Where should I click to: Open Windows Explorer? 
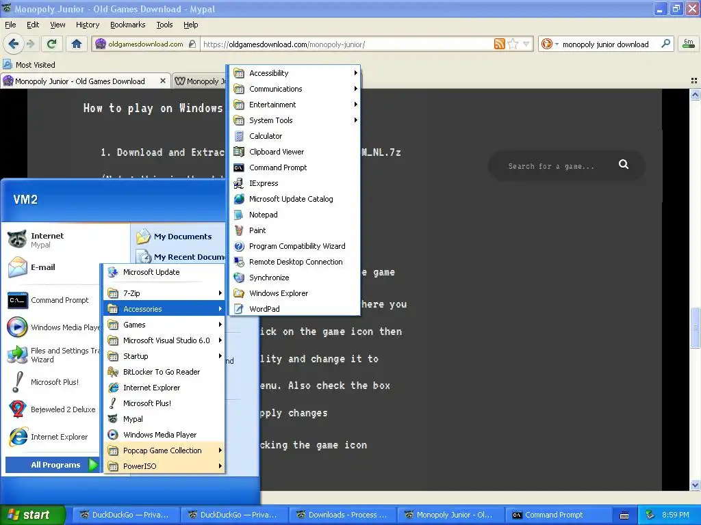pos(294,293)
